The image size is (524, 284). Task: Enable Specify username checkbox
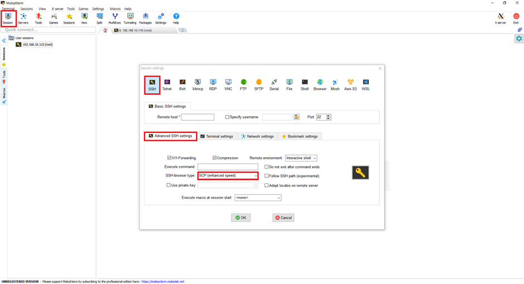pos(227,117)
